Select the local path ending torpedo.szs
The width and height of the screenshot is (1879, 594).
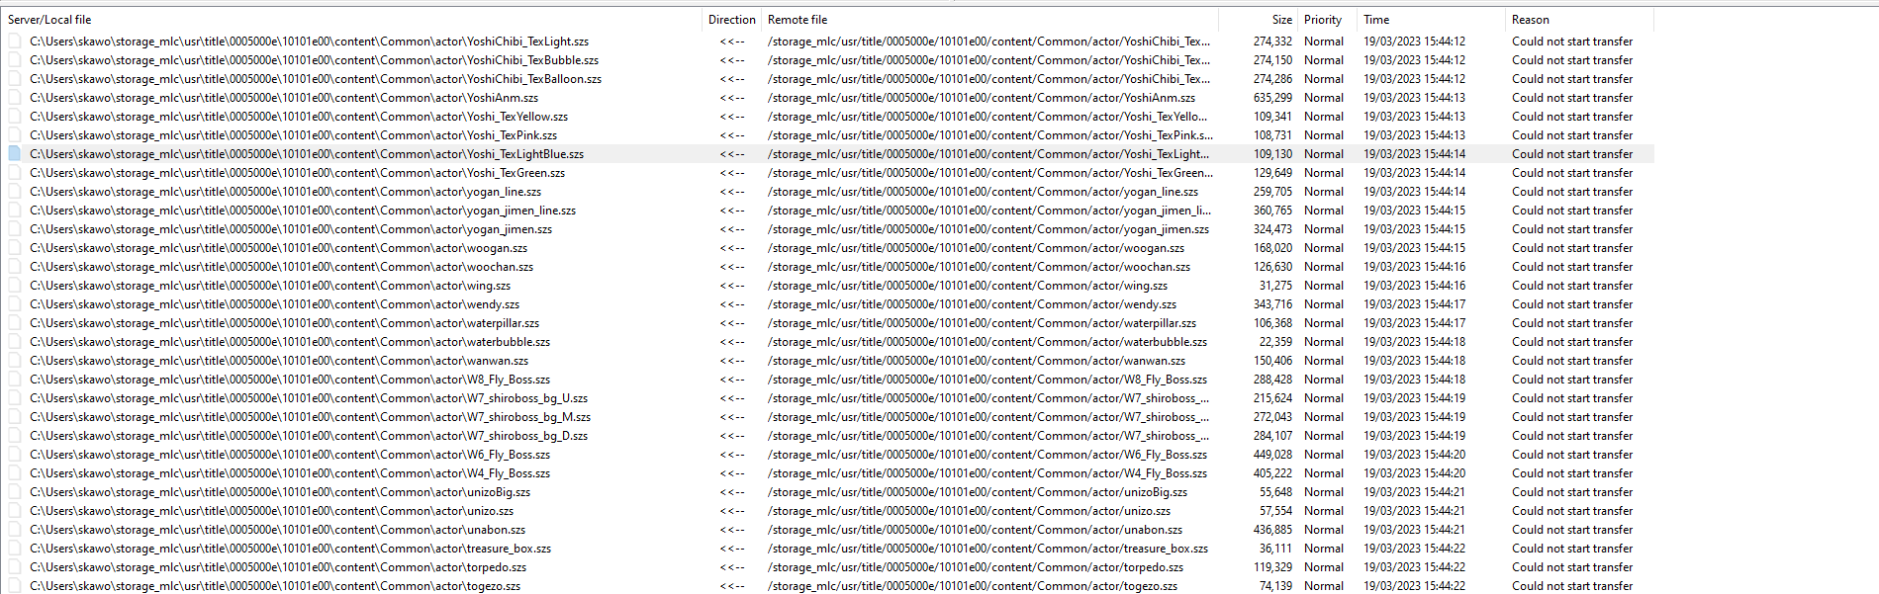tap(278, 567)
